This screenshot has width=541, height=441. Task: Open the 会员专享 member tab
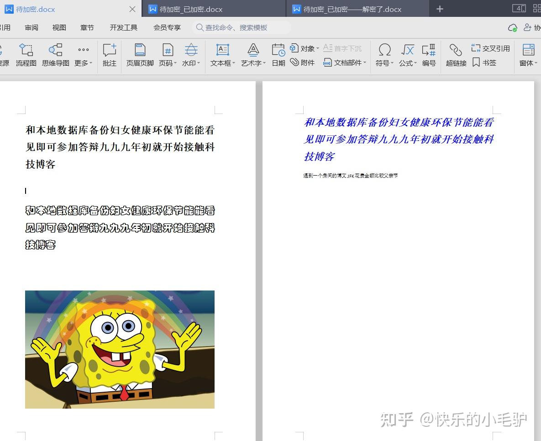[x=167, y=27]
